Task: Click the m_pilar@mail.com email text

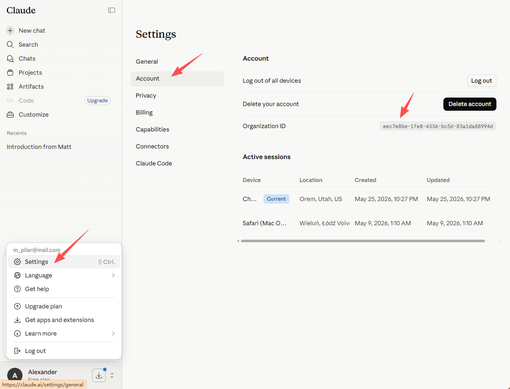Action: [37, 250]
